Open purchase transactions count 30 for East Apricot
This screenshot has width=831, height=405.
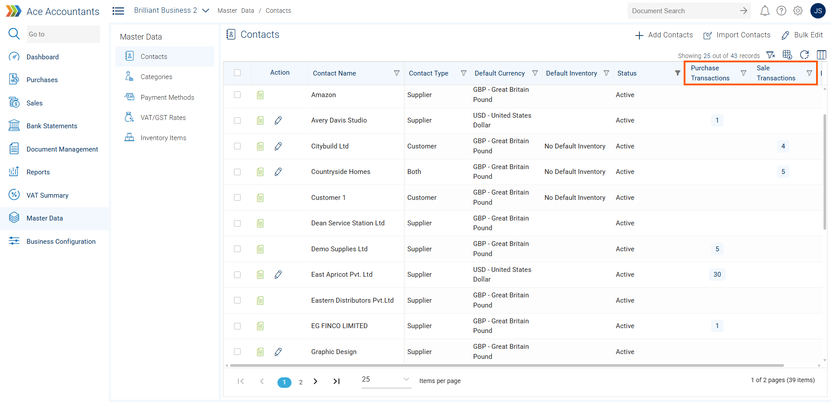tap(717, 275)
